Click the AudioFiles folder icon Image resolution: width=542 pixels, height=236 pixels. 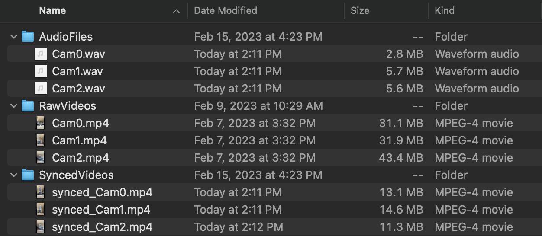(x=28, y=37)
